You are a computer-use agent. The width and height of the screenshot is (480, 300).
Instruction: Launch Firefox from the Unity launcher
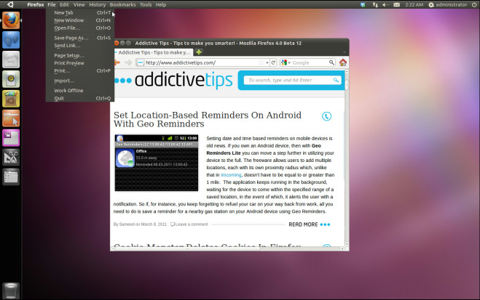tap(11, 20)
